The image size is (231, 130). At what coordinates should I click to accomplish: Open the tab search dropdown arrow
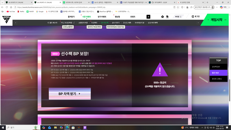click(2, 3)
